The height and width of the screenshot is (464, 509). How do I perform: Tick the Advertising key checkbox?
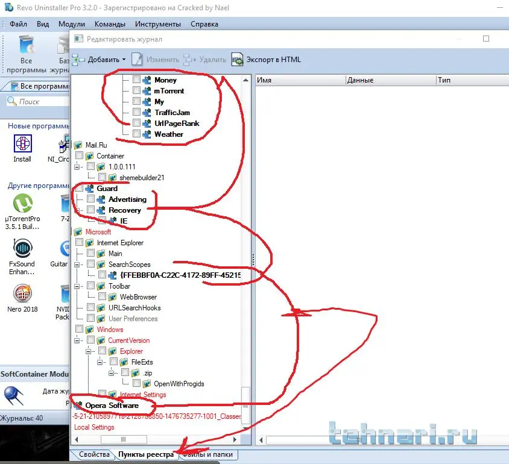click(x=91, y=199)
